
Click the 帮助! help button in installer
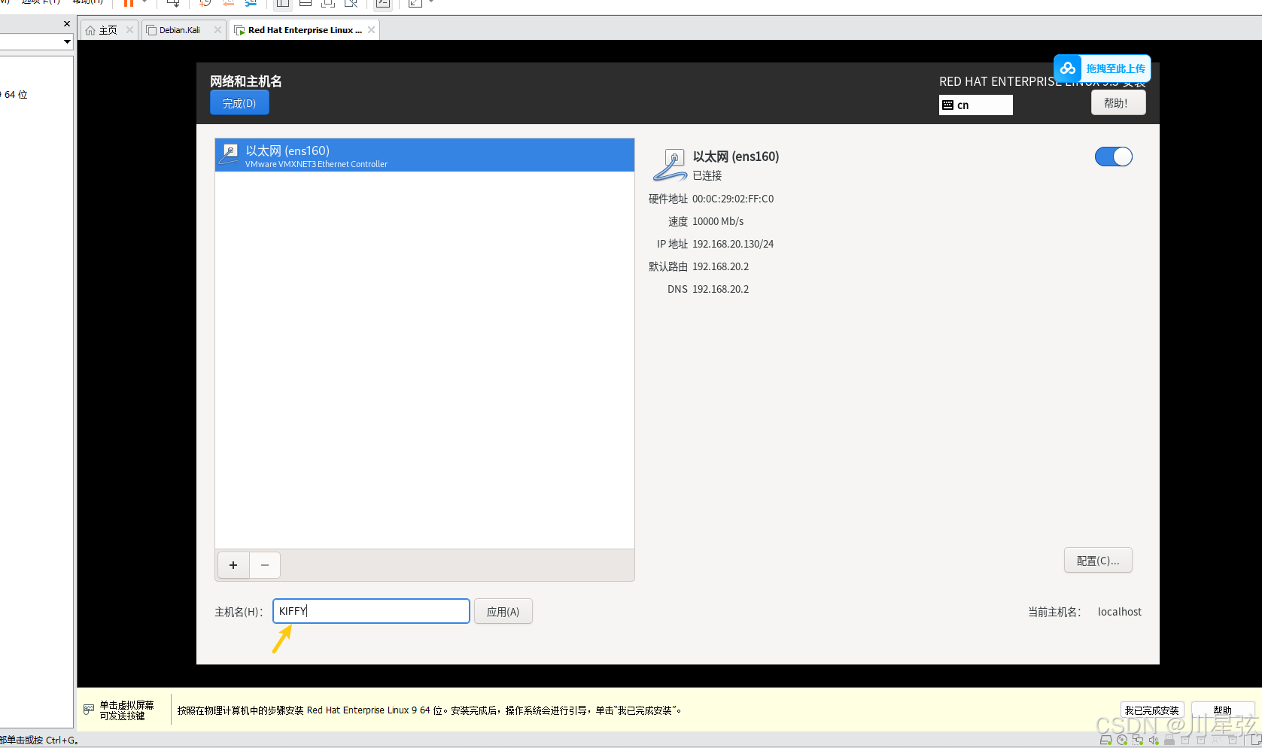[x=1118, y=103]
